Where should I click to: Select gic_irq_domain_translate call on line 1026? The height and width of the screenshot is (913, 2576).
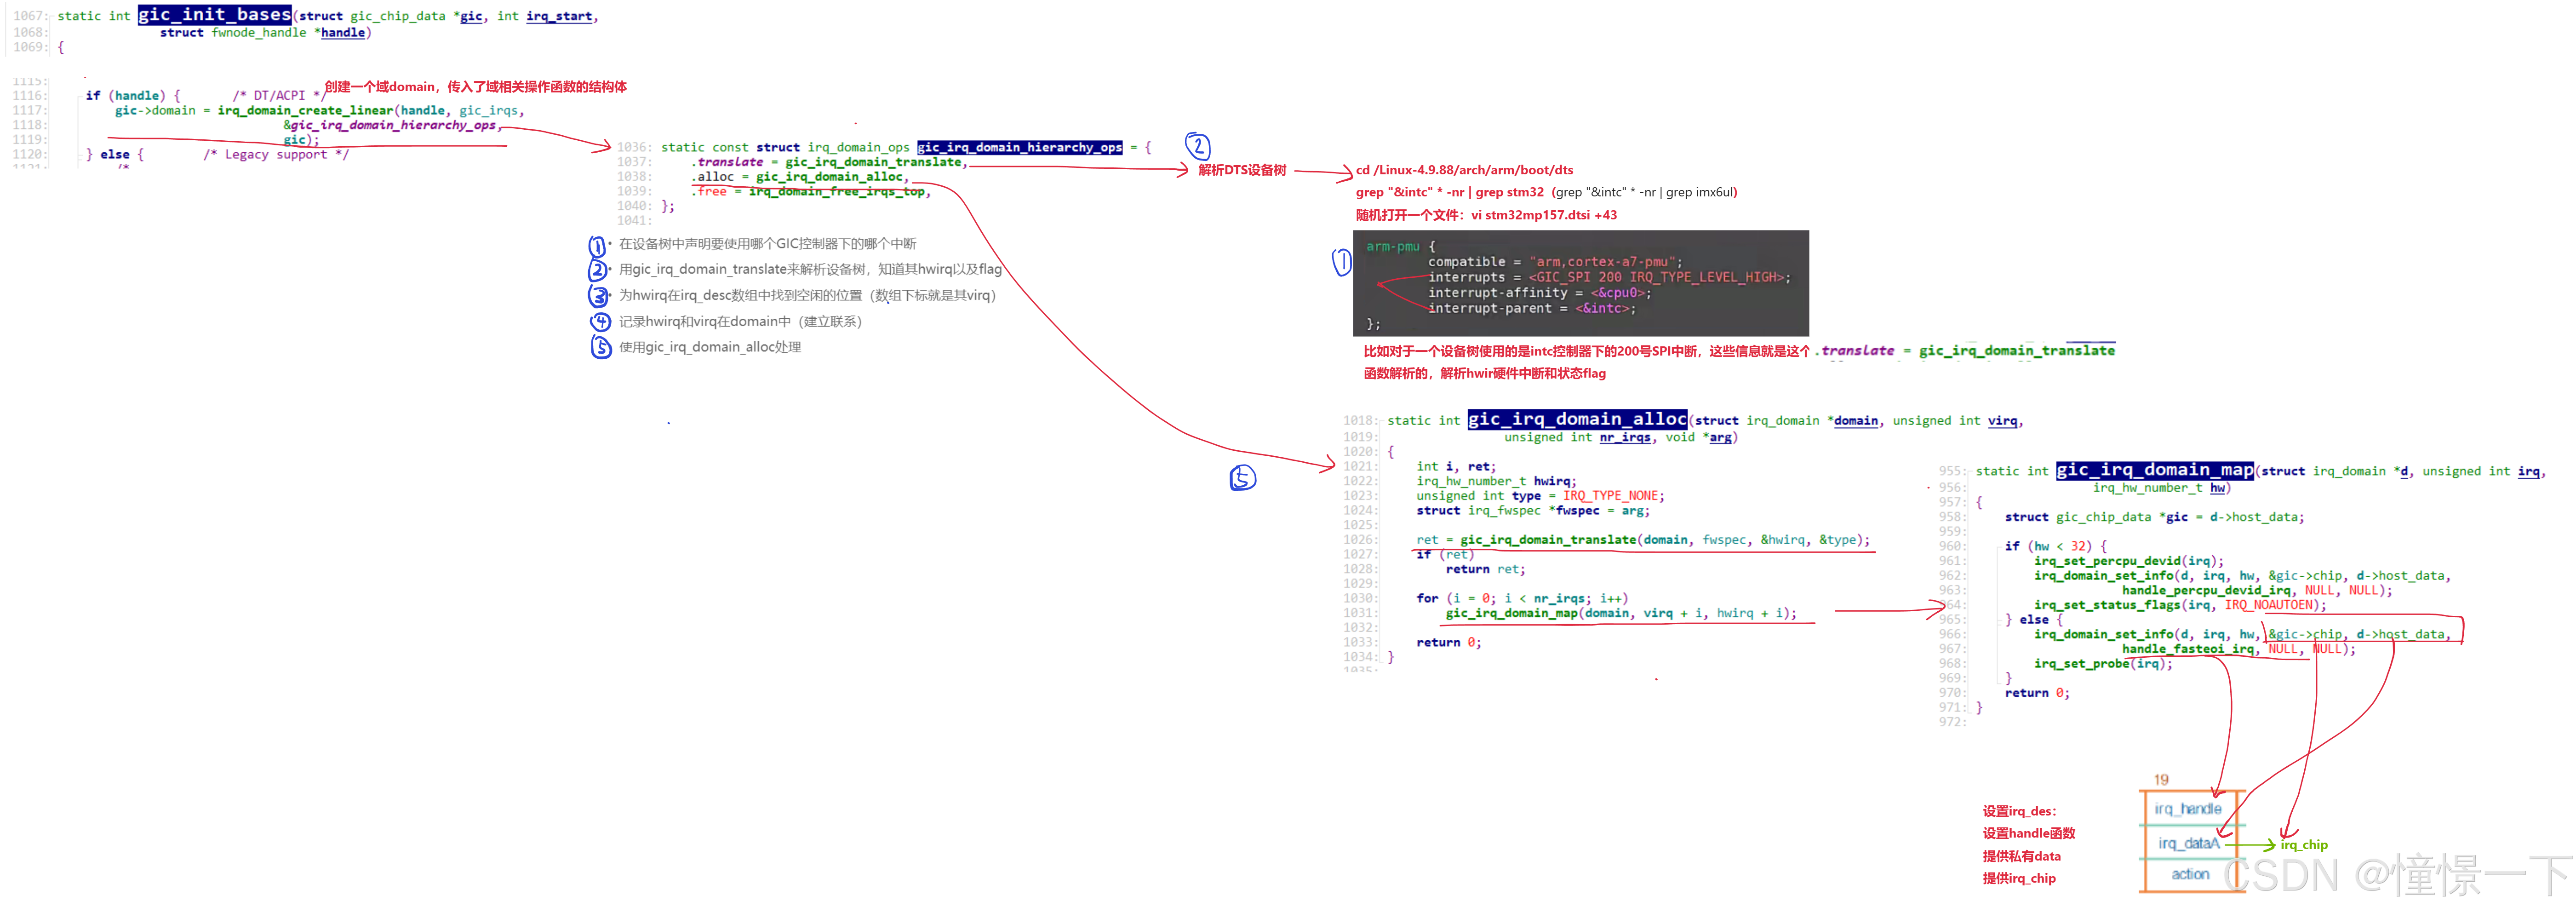pyautogui.click(x=1548, y=540)
